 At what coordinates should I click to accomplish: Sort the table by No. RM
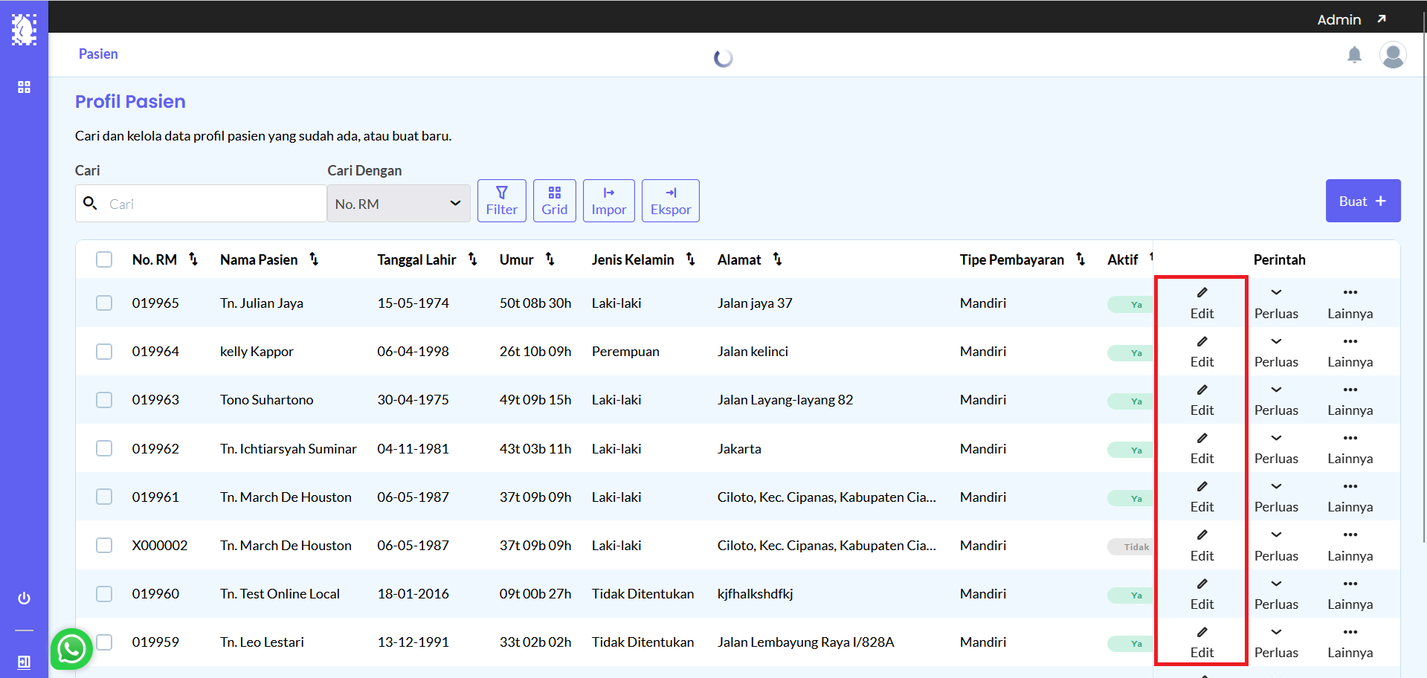pos(193,259)
